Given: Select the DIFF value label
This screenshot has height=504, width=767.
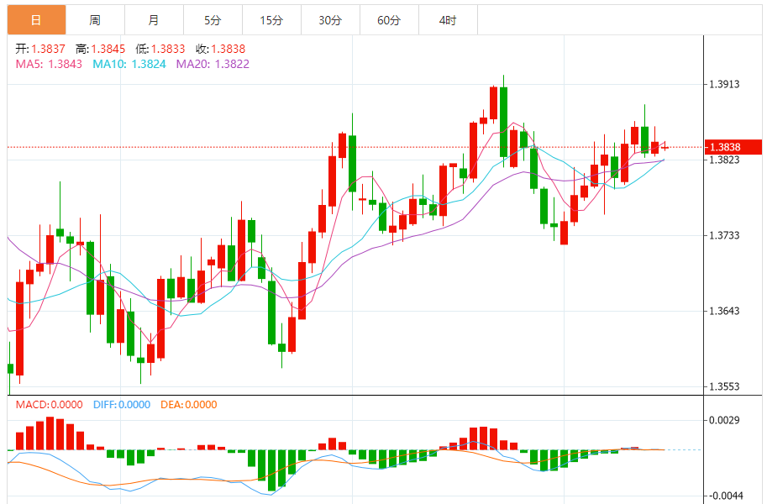Looking at the screenshot, I should click(x=122, y=405).
